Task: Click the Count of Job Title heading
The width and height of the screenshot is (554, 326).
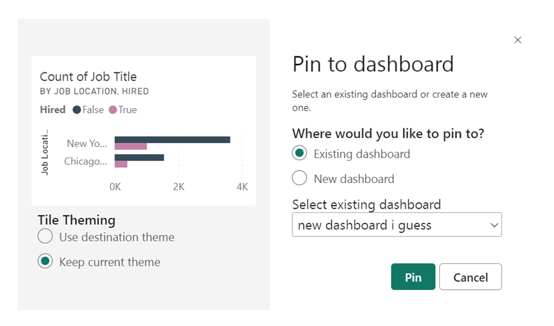Action: (88, 77)
